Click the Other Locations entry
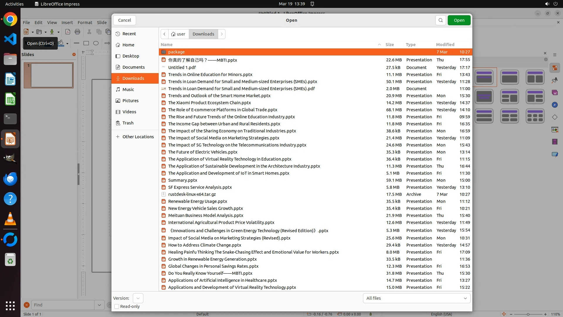Image resolution: width=563 pixels, height=317 pixels. tap(138, 137)
